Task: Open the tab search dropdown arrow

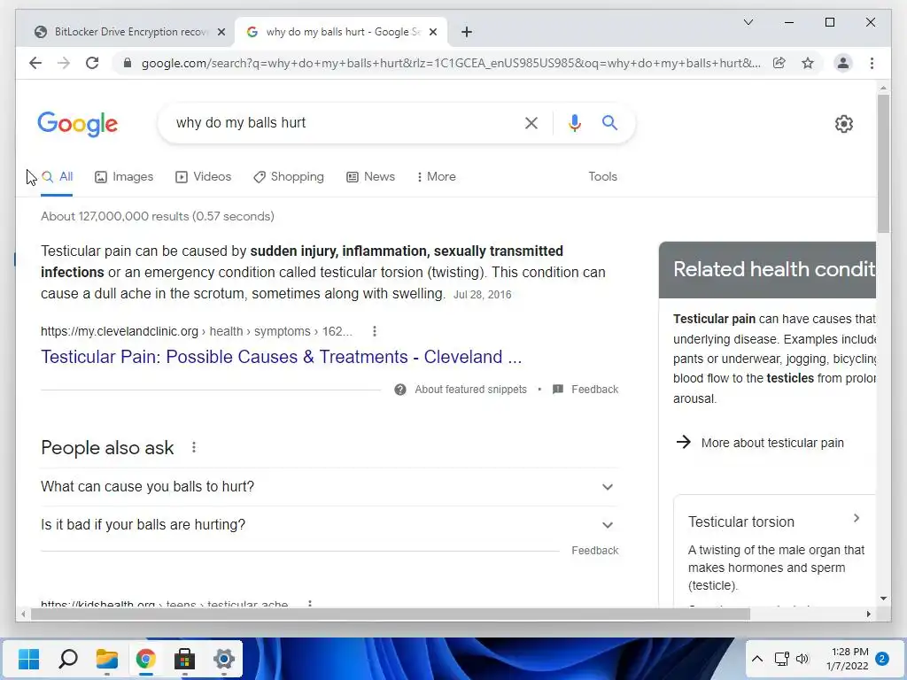Action: pyautogui.click(x=748, y=22)
